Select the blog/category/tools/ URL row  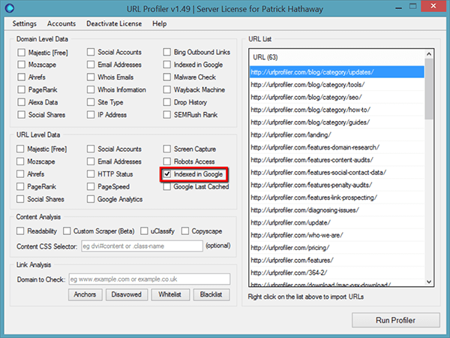point(337,84)
